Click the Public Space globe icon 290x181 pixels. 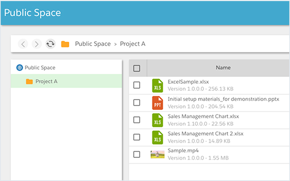20,68
